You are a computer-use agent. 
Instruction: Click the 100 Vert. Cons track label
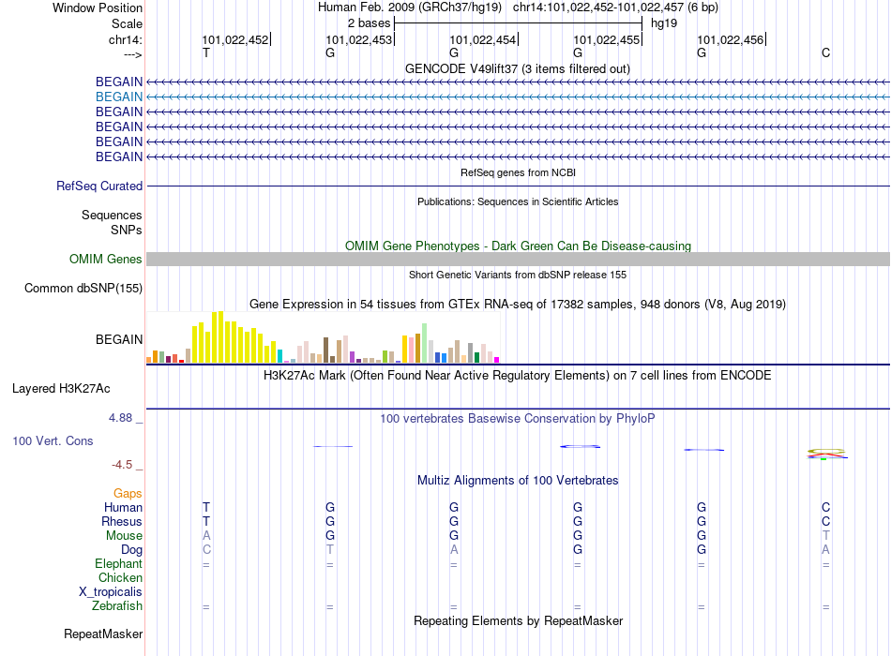(x=53, y=441)
